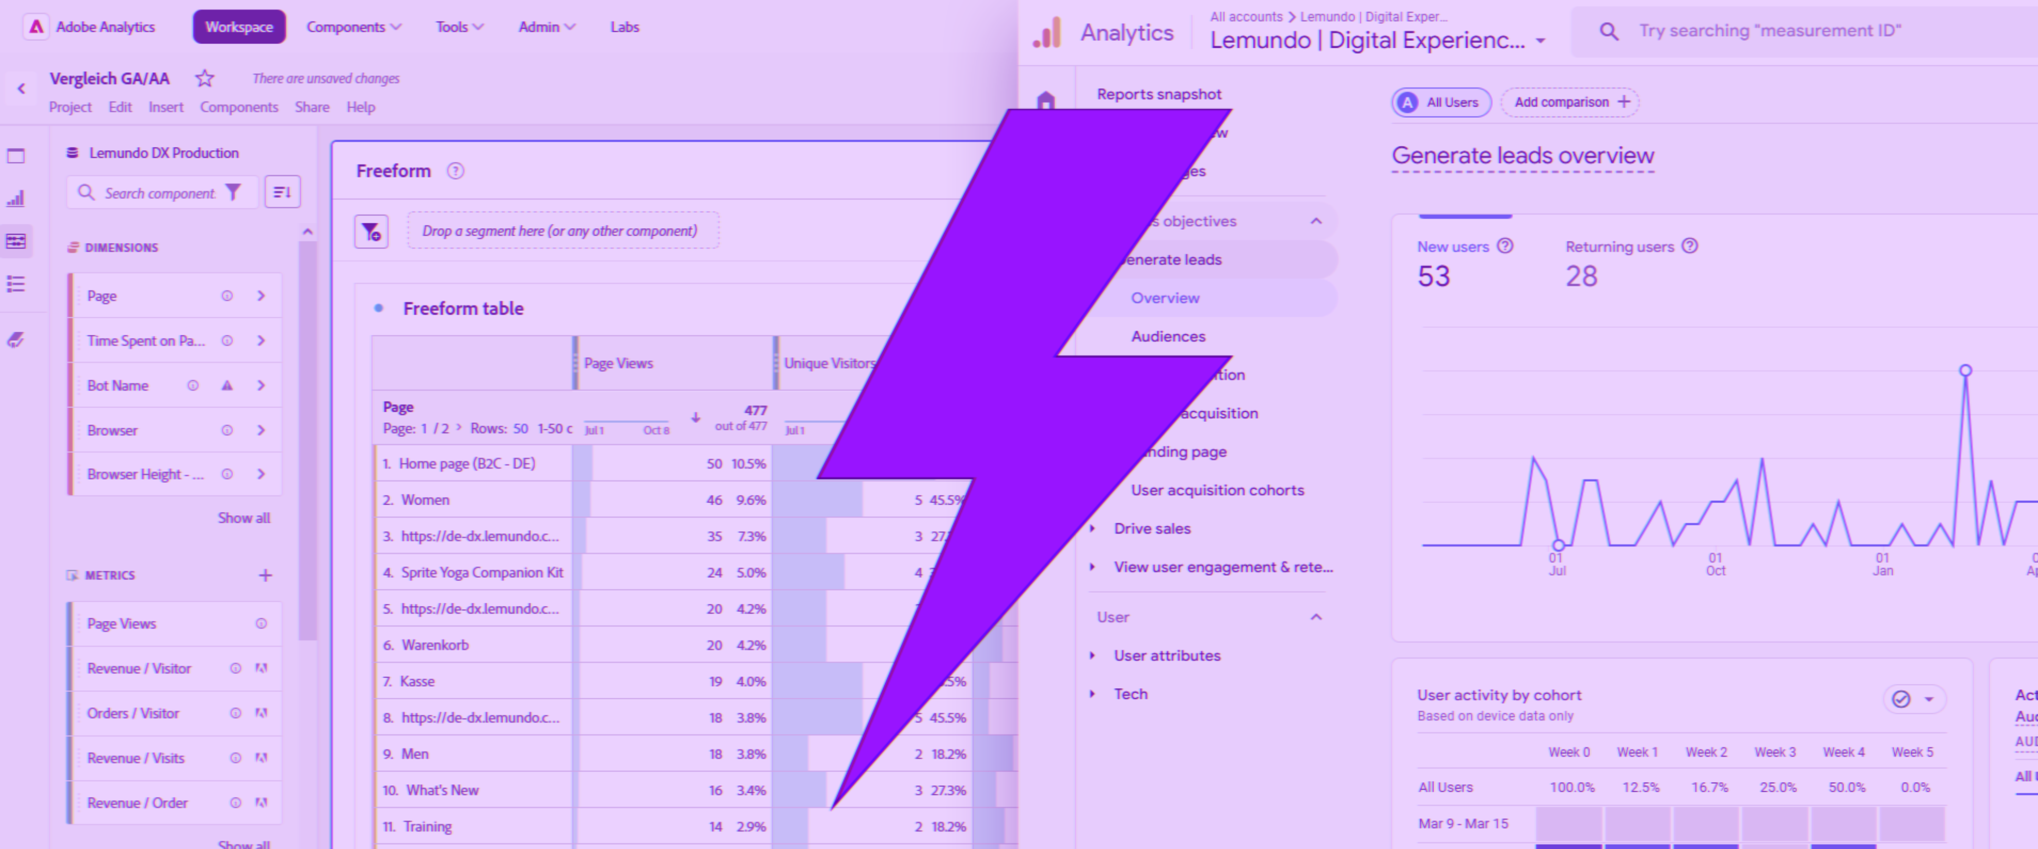The height and width of the screenshot is (849, 2038).
Task: Favorite the Vergleich GA/AA project with star
Action: coord(205,79)
